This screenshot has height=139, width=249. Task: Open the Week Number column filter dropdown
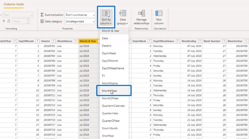[x=224, y=41]
